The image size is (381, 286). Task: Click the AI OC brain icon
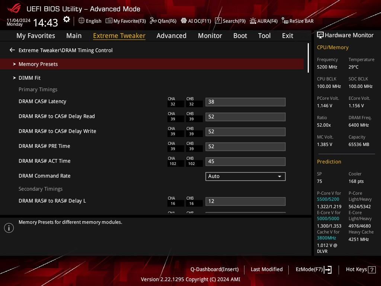(184, 21)
